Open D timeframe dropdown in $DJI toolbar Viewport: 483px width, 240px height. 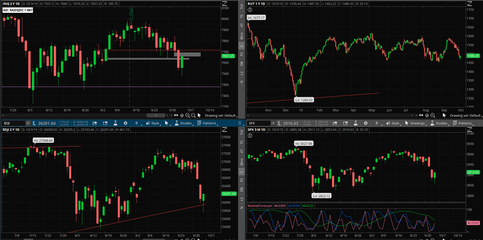[137, 123]
